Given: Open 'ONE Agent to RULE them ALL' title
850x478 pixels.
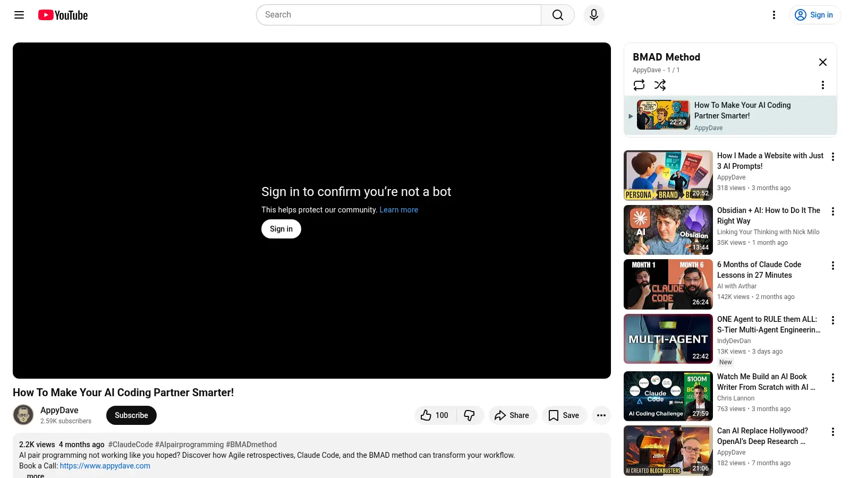Looking at the screenshot, I should click(x=769, y=325).
